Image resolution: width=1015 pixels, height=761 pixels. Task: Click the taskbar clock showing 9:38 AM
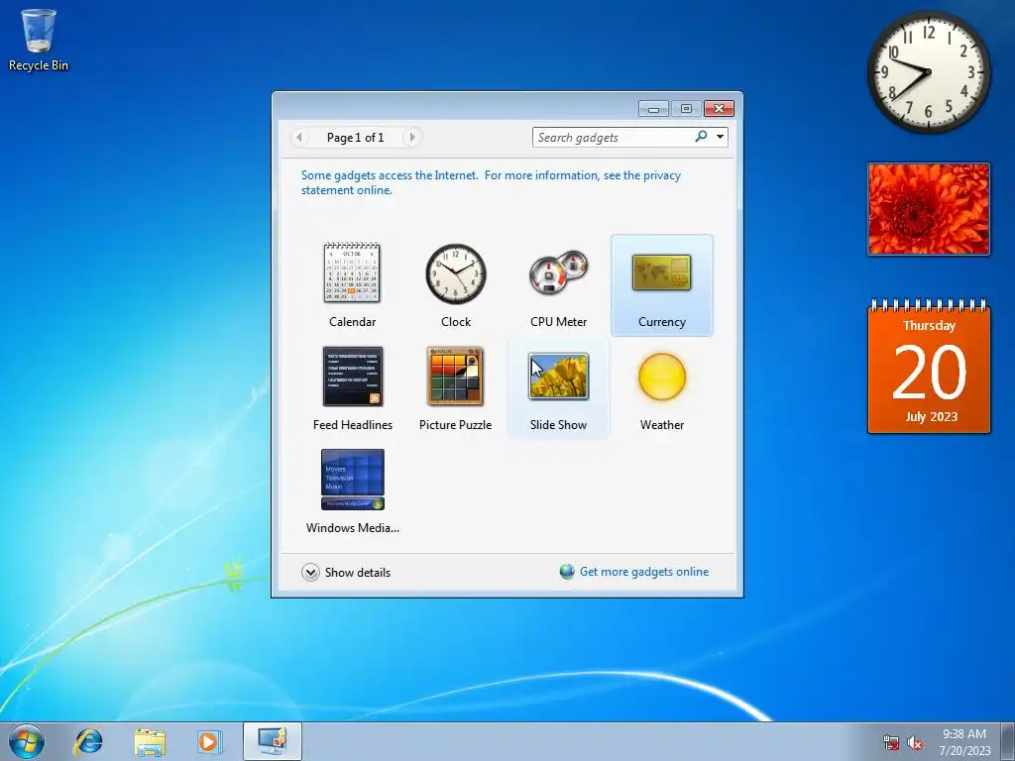tap(964, 741)
